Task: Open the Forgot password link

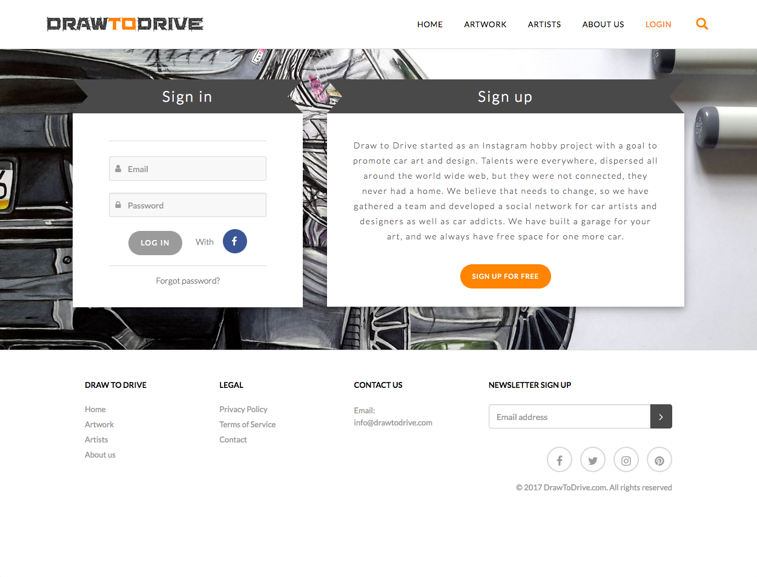Action: tap(188, 280)
